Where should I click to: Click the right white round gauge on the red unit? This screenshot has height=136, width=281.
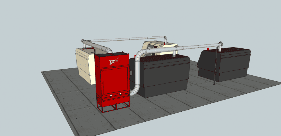coord(120,94)
